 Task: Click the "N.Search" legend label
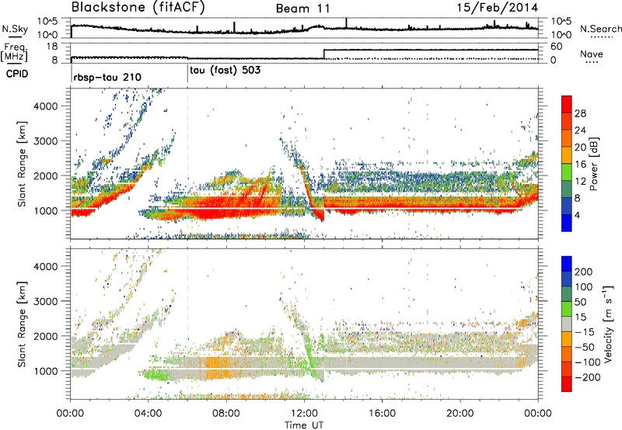[x=600, y=29]
